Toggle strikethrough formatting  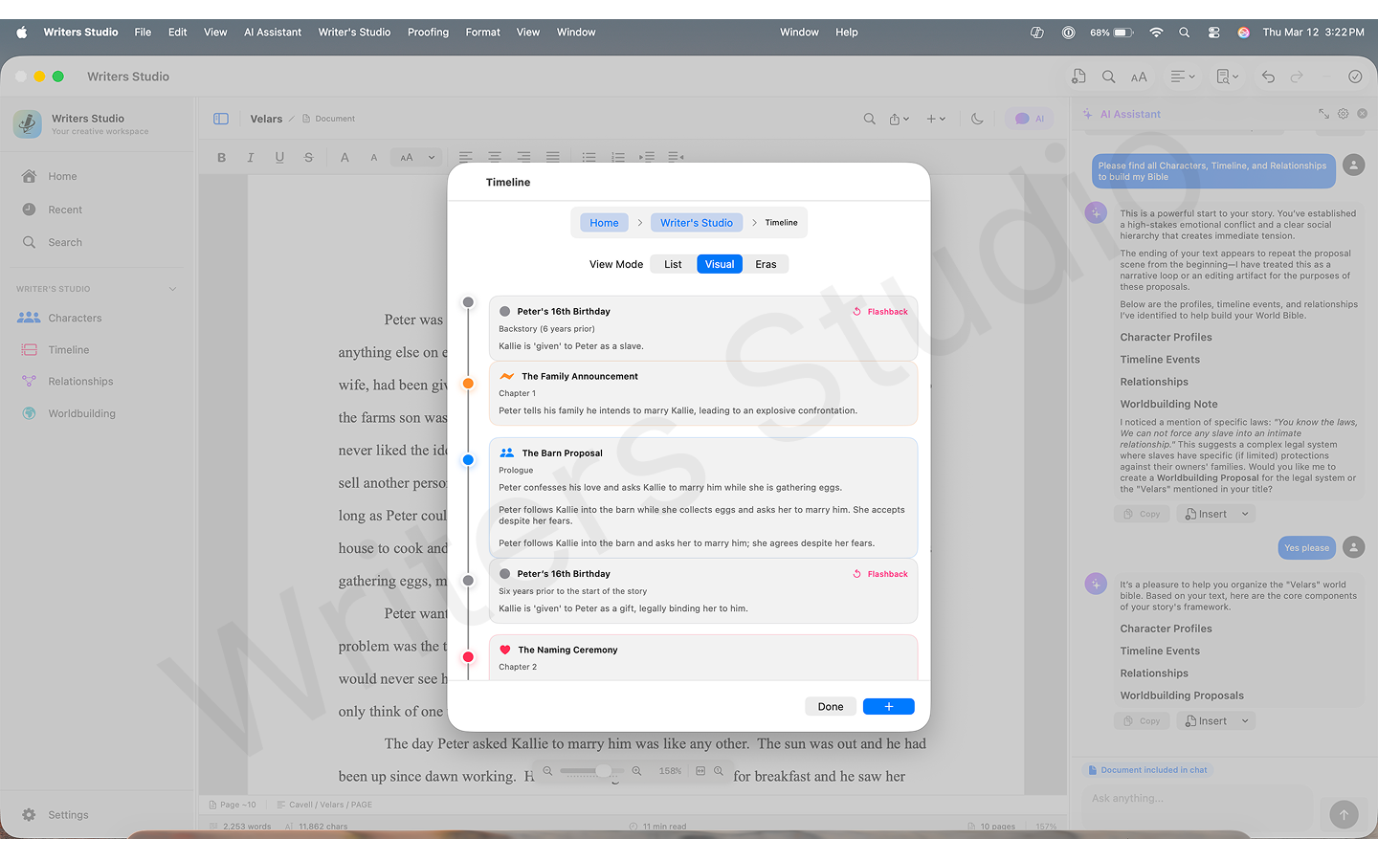pos(308,157)
